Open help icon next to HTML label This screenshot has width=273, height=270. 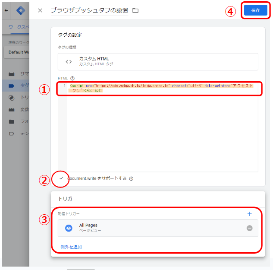pos(72,79)
